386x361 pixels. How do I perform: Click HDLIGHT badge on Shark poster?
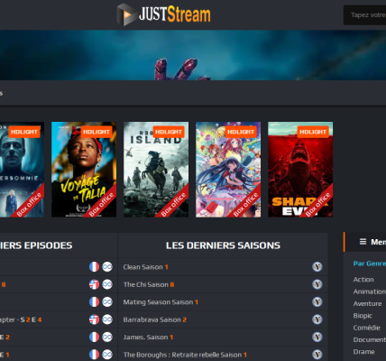point(313,132)
